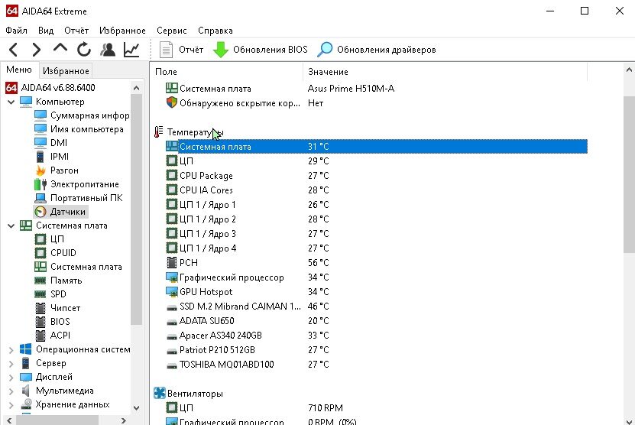Screen dimensions: 635x425
Task: Click the SSD M.2 Mibrand CAIMAN drive icon
Action: click(x=172, y=307)
